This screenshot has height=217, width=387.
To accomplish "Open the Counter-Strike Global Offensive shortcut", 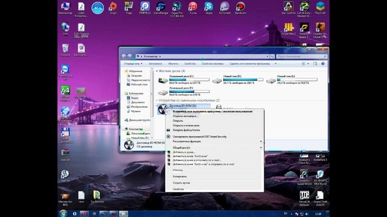I will [x=320, y=30].
